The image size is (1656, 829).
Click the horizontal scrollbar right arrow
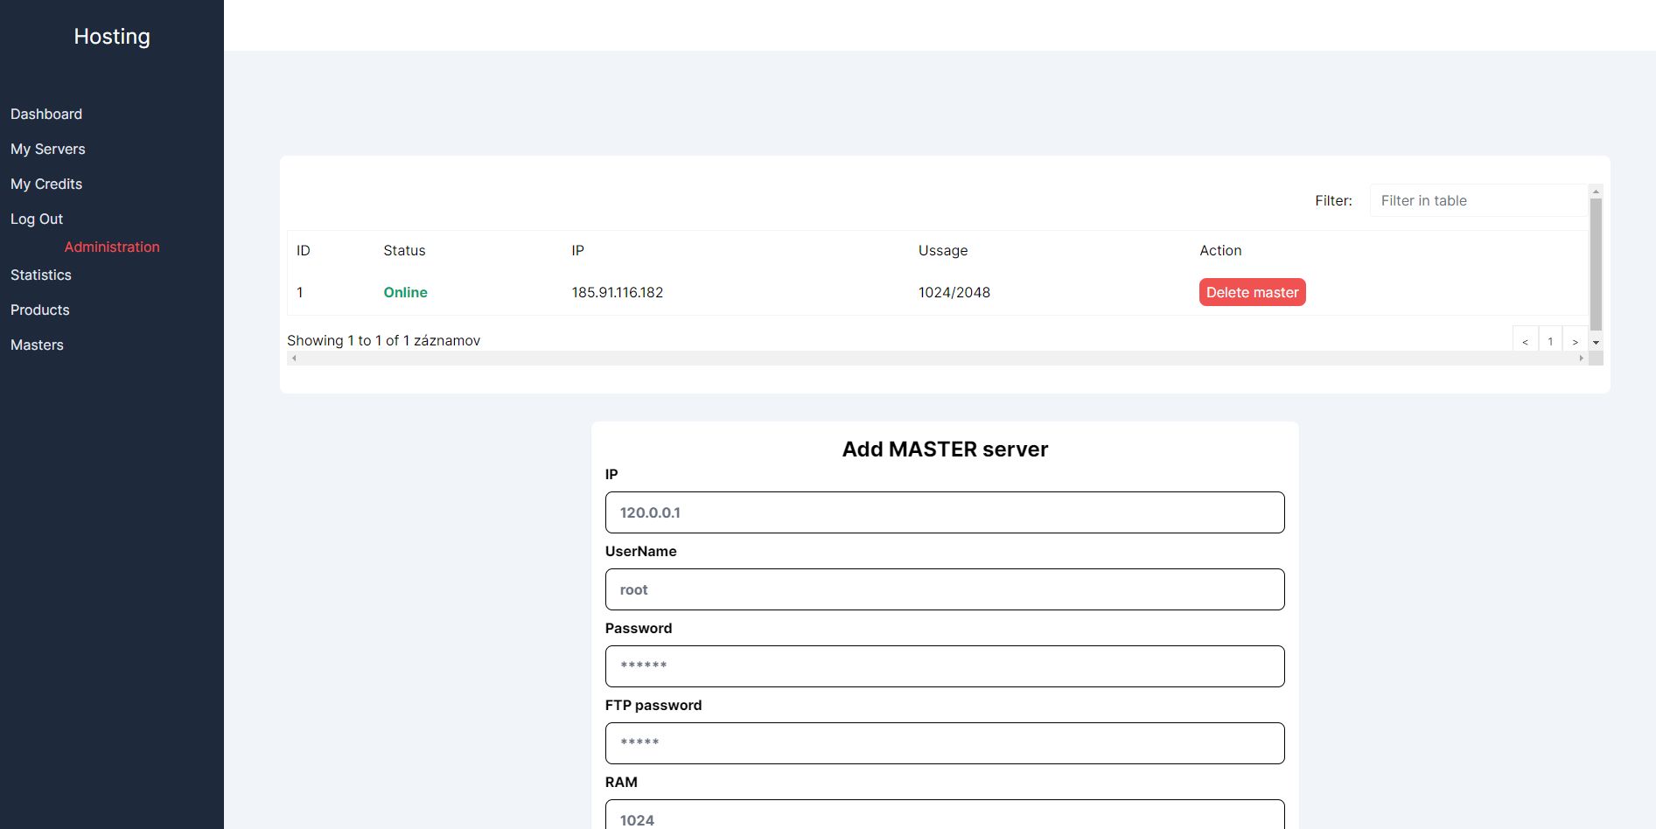click(x=1581, y=359)
